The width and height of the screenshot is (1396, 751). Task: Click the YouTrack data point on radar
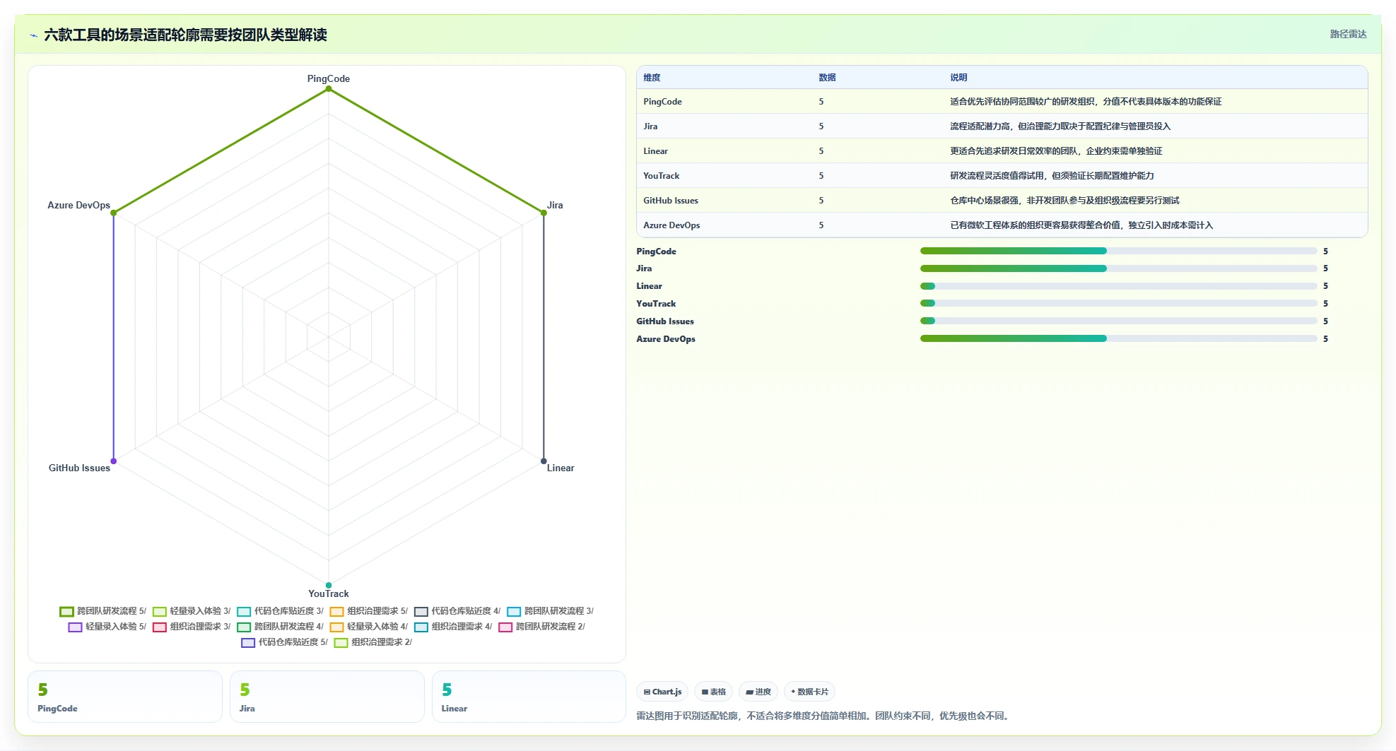point(329,585)
